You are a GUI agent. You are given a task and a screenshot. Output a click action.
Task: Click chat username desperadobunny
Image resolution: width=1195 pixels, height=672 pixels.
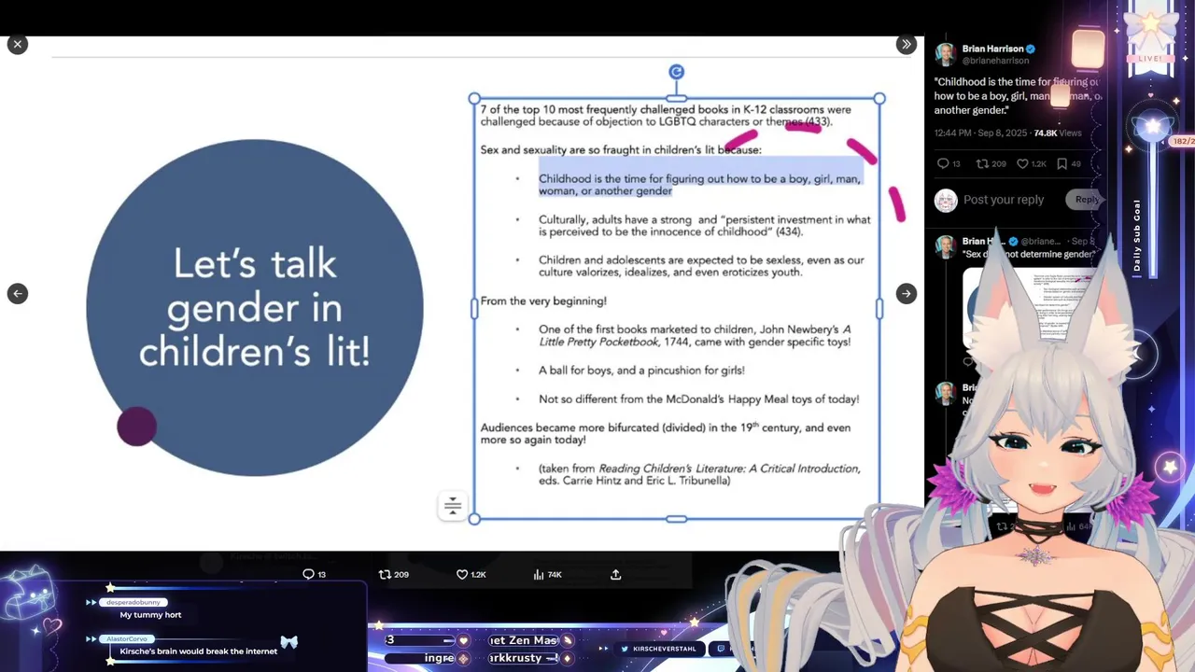pyautogui.click(x=134, y=602)
